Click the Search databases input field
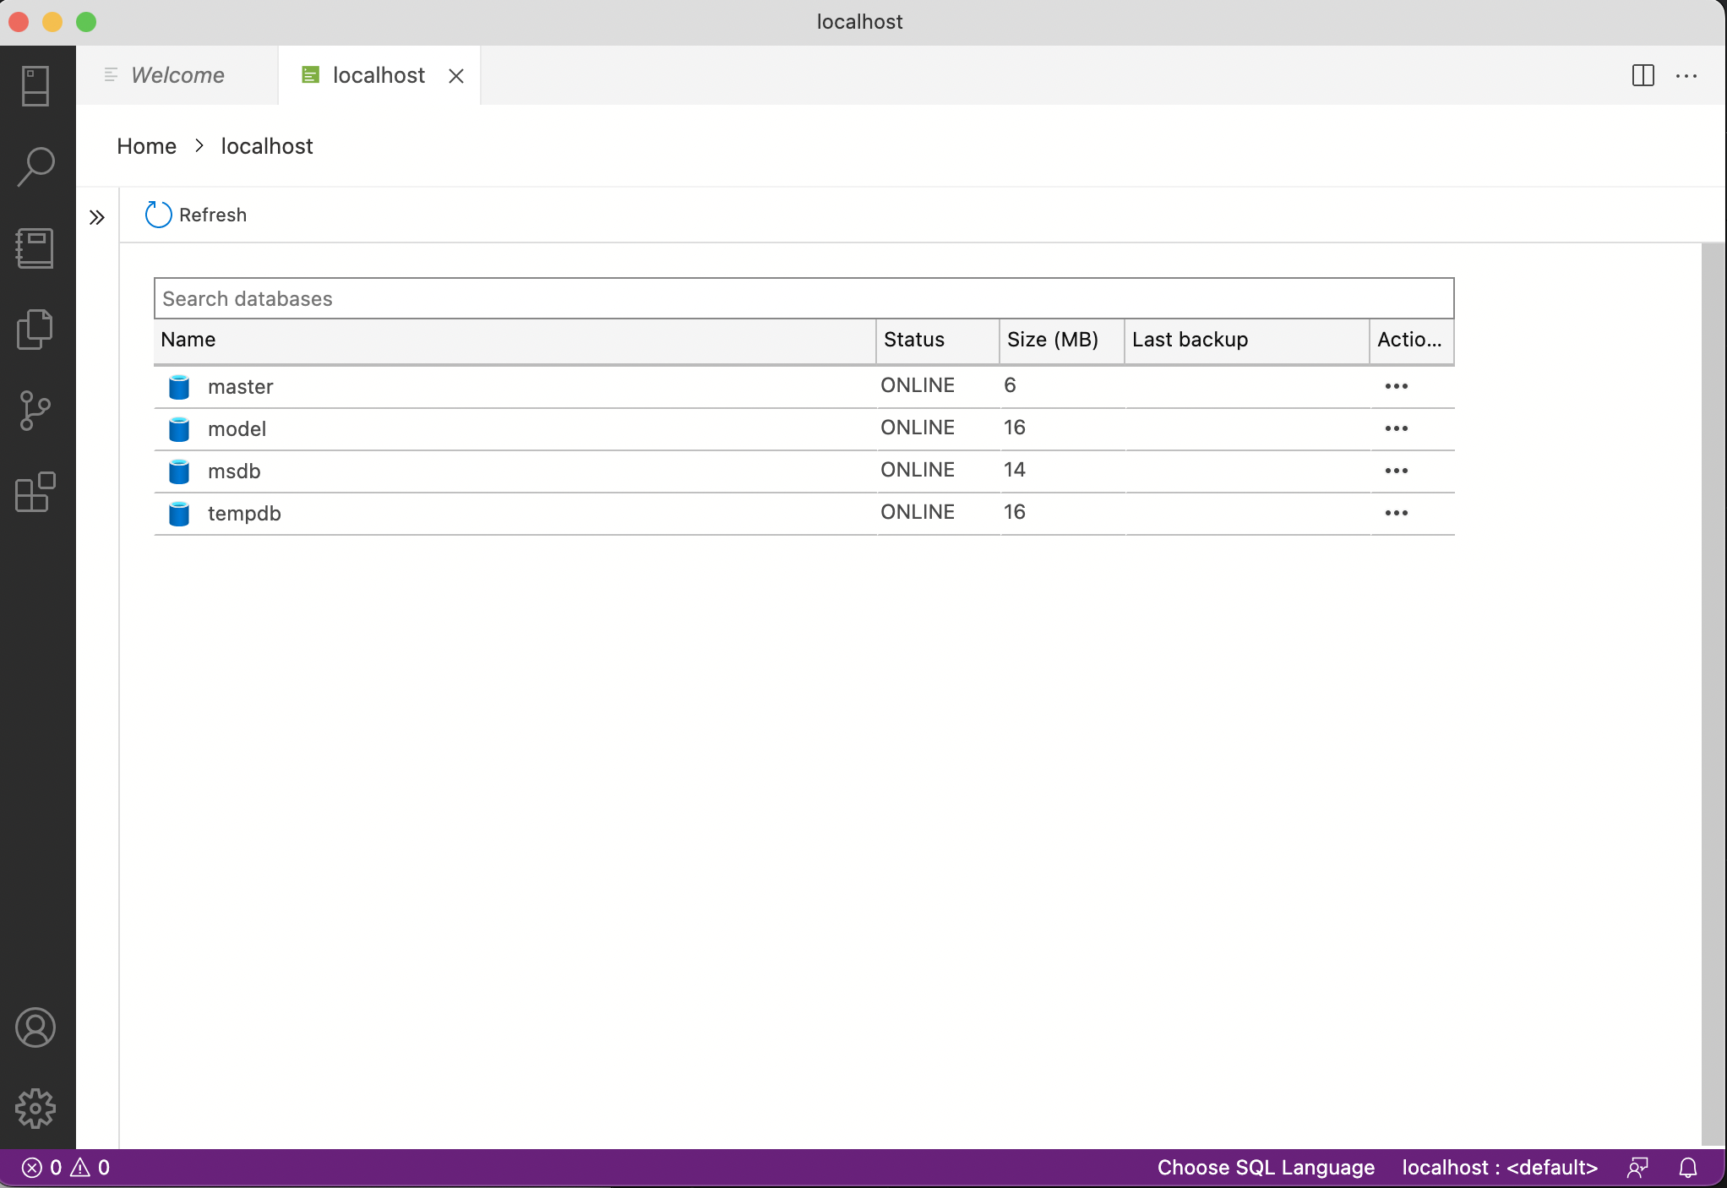 (803, 298)
